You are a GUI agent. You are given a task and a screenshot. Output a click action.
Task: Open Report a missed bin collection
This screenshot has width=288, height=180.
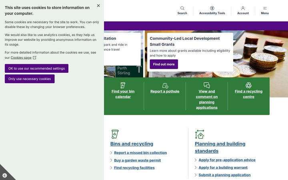pos(140,153)
